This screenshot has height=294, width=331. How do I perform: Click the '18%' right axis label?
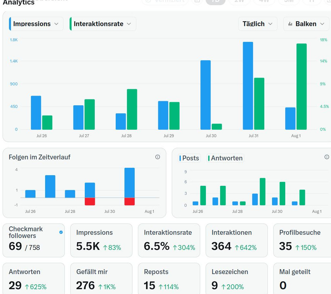324,40
